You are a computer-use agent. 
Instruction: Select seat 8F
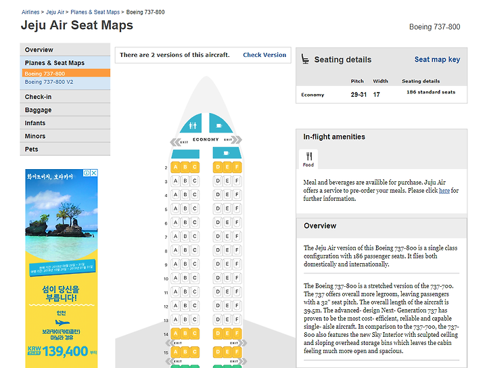[x=237, y=250]
